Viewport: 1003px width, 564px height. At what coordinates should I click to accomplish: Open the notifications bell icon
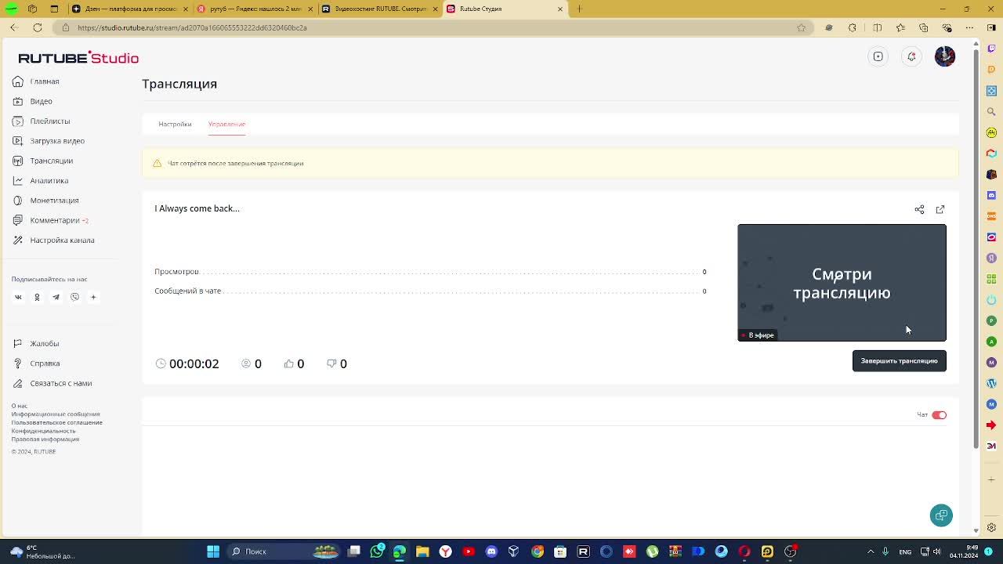pyautogui.click(x=911, y=56)
